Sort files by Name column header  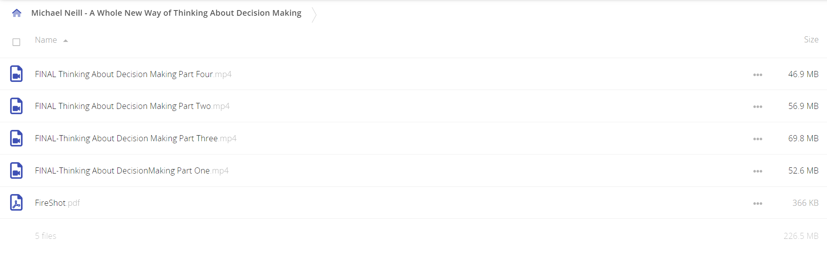(x=46, y=40)
